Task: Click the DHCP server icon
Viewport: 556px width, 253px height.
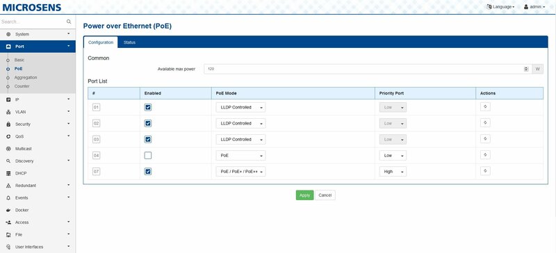Action: coord(8,174)
